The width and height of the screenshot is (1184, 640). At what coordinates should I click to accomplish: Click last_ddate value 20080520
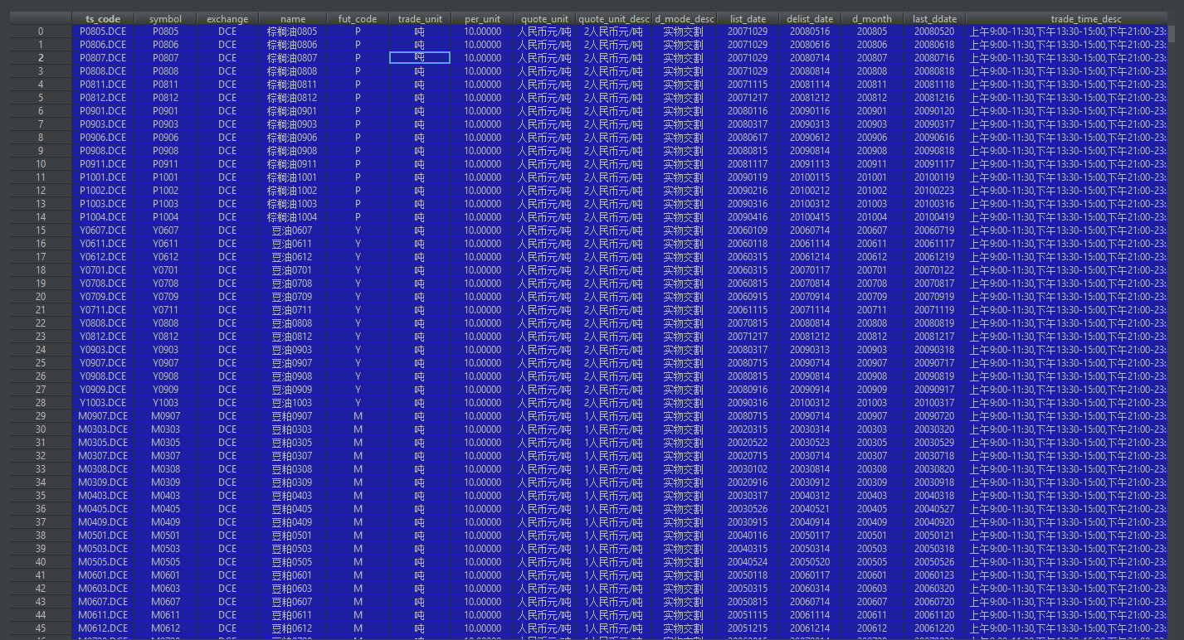pos(934,32)
